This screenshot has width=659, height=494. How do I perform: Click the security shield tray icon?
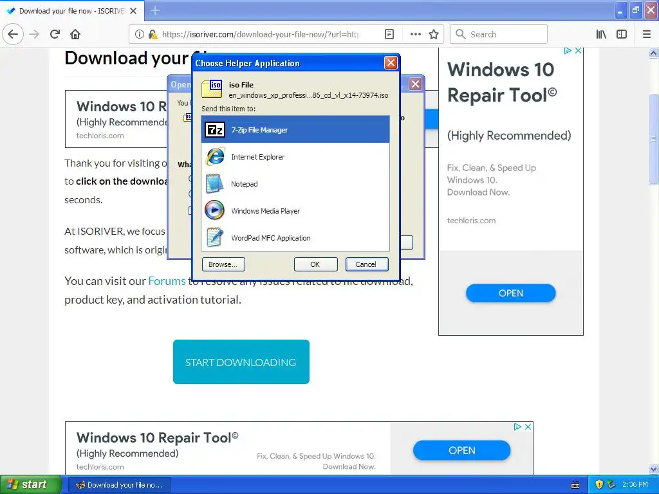(x=599, y=484)
